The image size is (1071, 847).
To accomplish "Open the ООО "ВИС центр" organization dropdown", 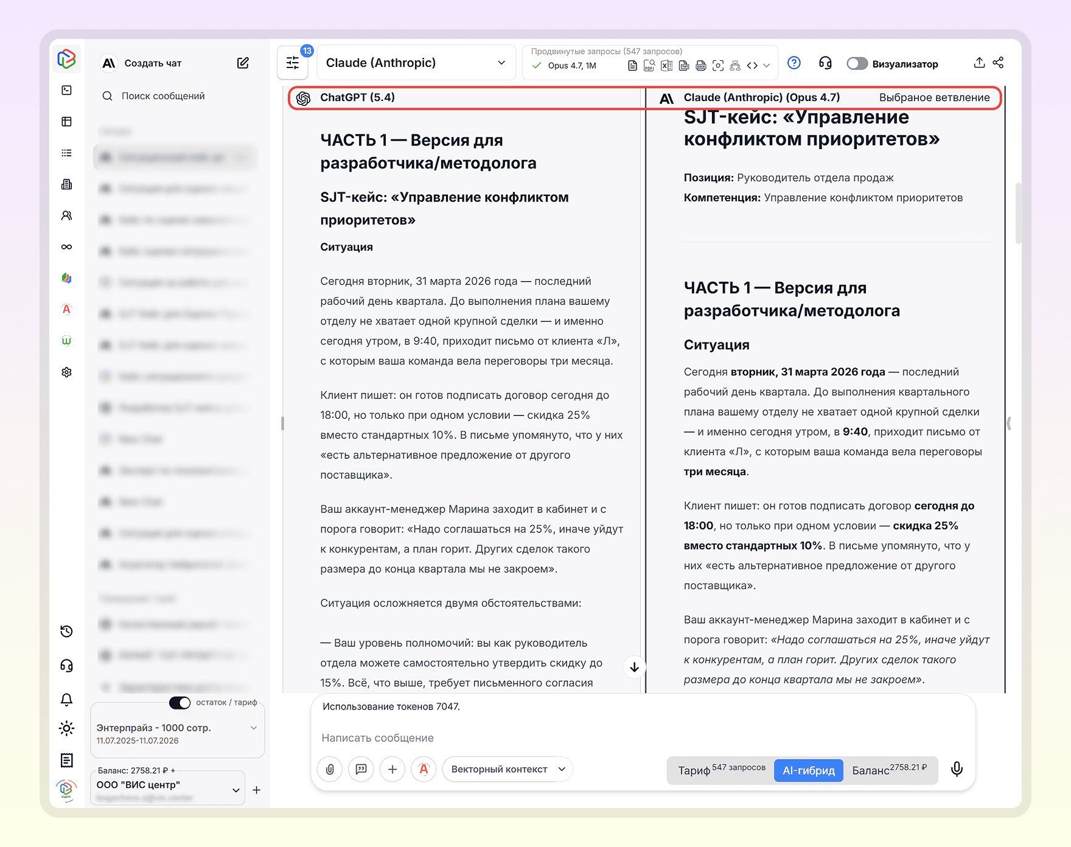I will tap(168, 788).
